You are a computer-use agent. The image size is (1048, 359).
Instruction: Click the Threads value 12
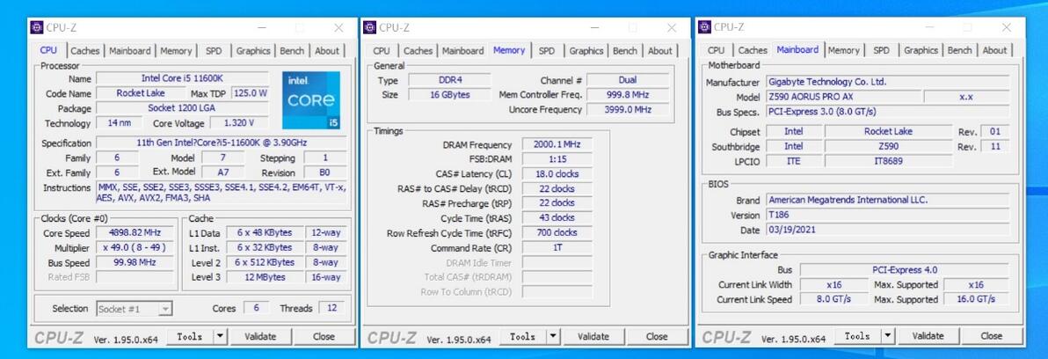(x=331, y=309)
